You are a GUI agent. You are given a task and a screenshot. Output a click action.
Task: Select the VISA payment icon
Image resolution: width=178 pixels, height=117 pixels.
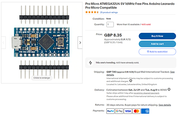tap(128, 111)
